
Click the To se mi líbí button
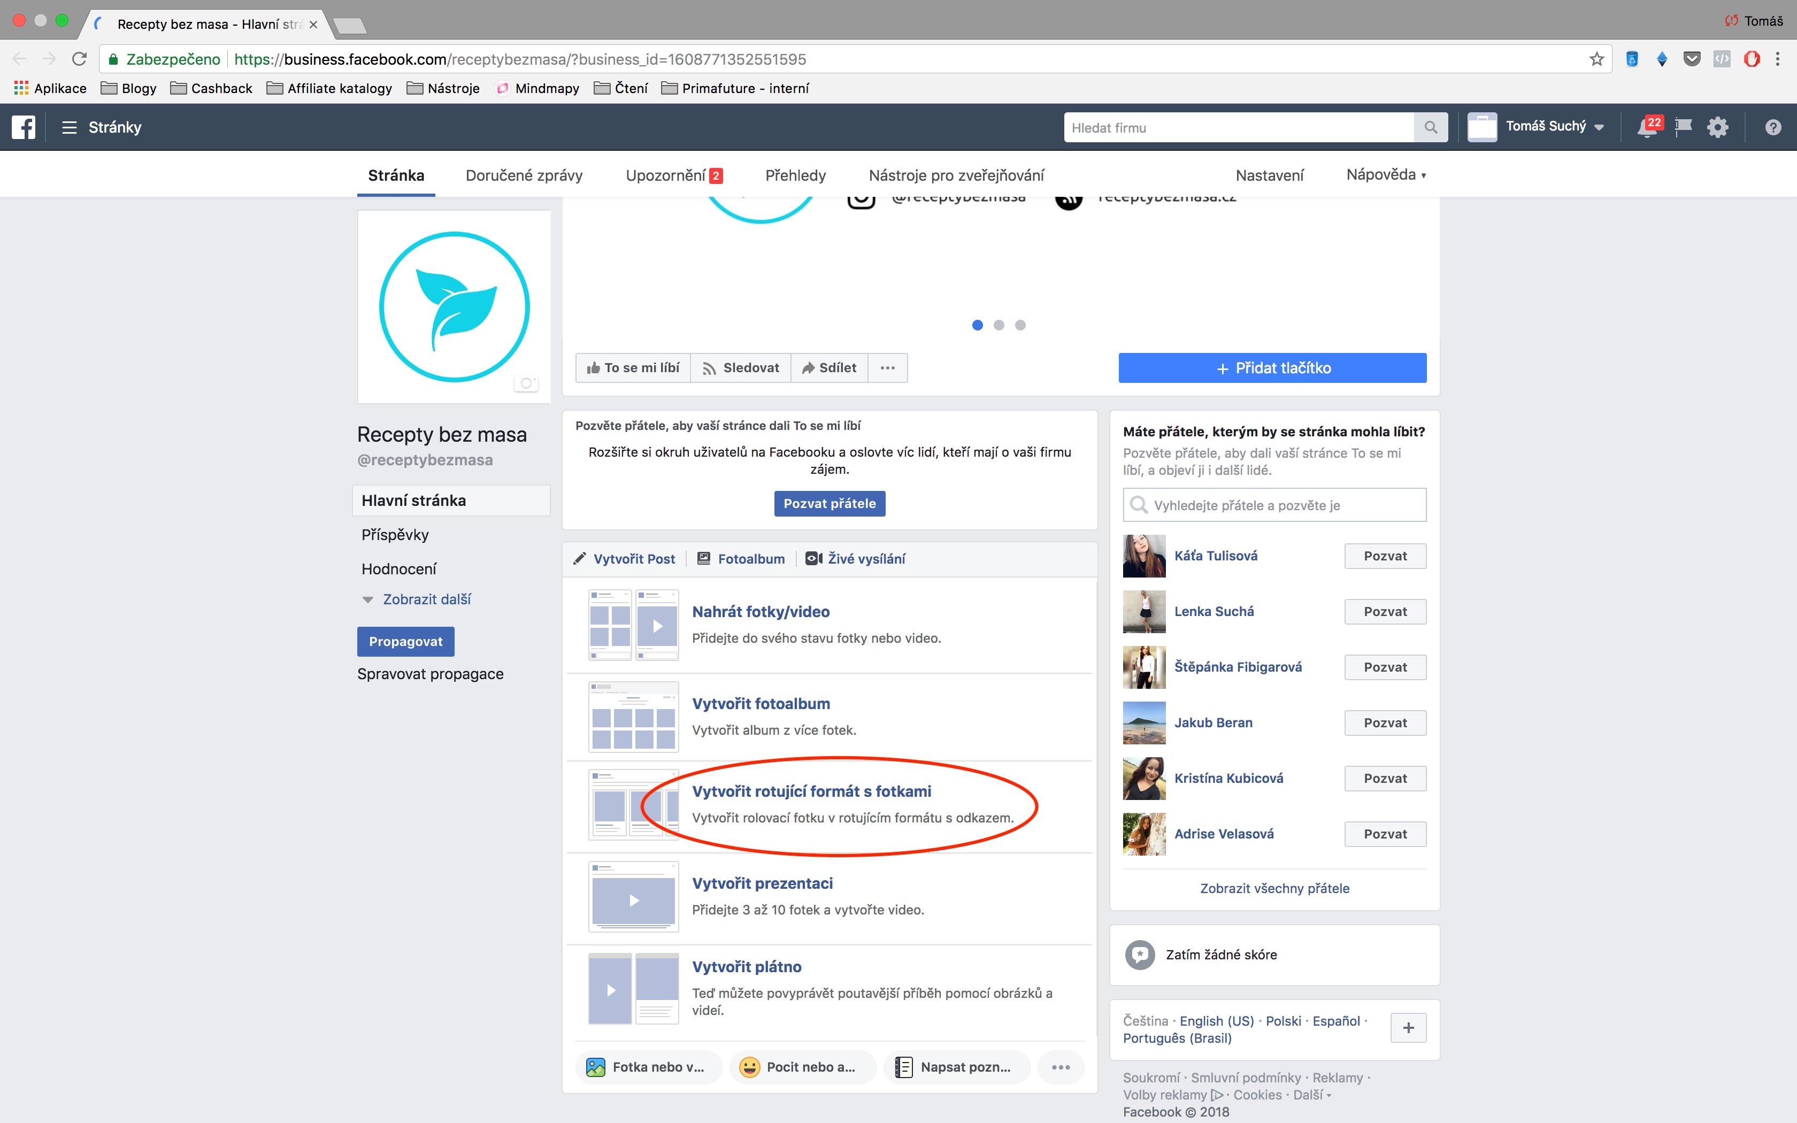click(x=633, y=368)
